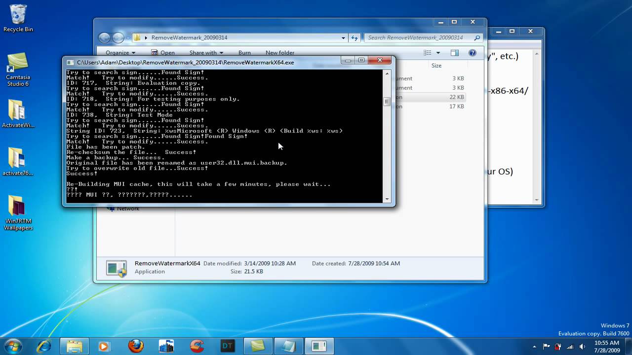The width and height of the screenshot is (632, 355).
Task: Click the tilted blue page taskbar button
Action: (288, 346)
